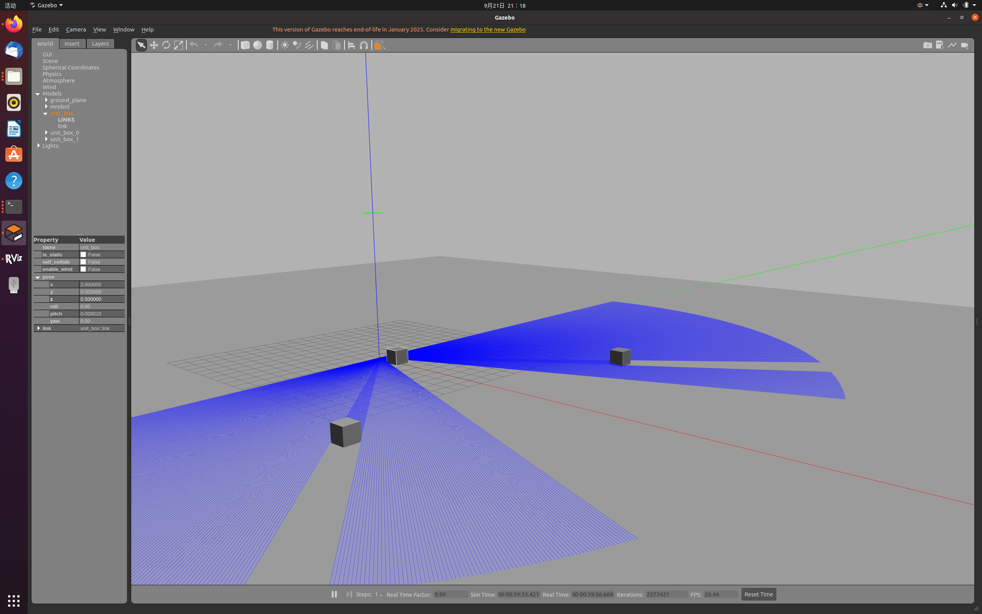
Task: Activate the translate mode tool
Action: [x=154, y=45]
